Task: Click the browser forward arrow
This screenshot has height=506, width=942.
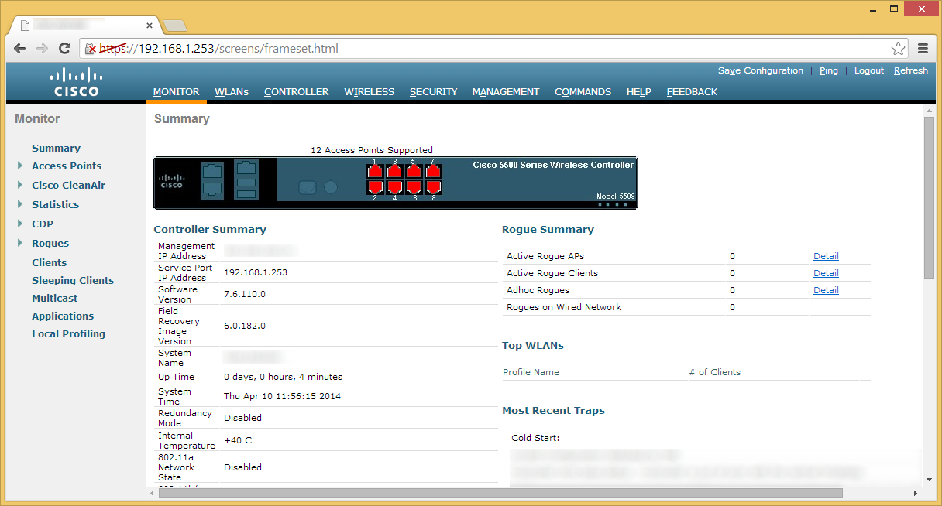Action: click(42, 47)
